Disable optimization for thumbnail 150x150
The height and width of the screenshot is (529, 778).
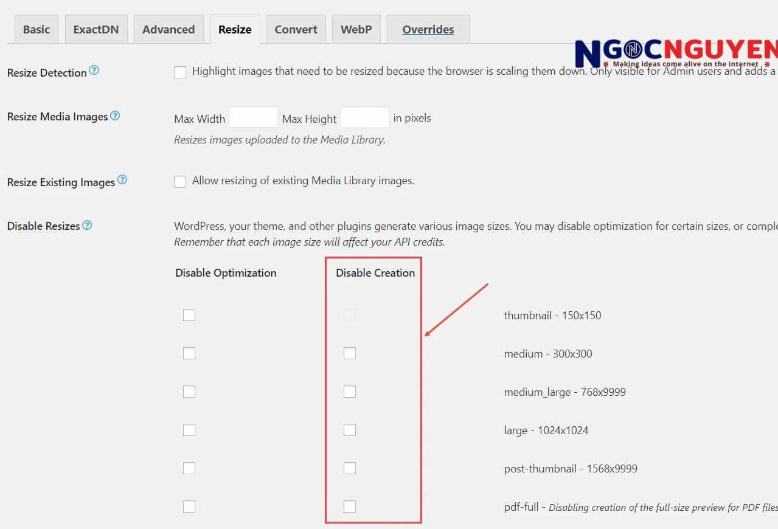coord(189,315)
